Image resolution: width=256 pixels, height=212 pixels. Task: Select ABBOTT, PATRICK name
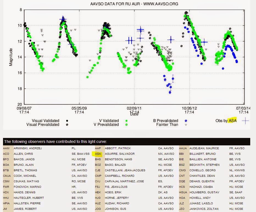[x=118, y=148]
